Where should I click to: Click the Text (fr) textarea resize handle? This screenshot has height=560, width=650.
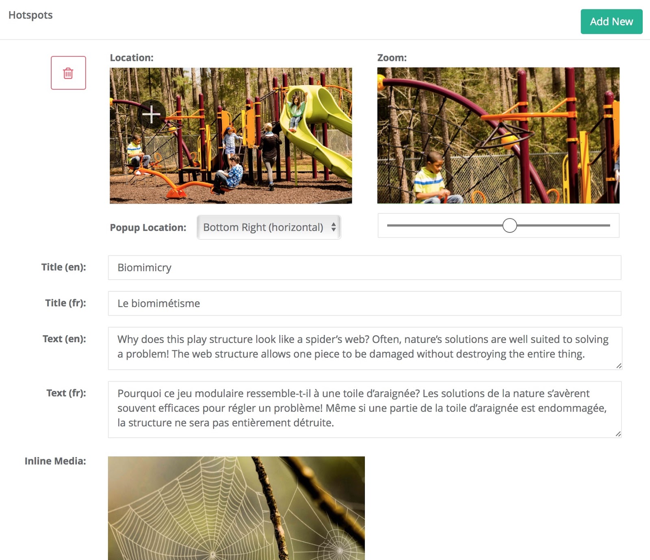[618, 434]
